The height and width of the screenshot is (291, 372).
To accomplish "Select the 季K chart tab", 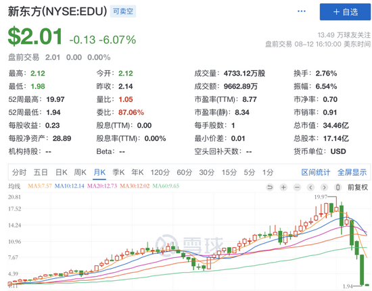I will point(118,172).
